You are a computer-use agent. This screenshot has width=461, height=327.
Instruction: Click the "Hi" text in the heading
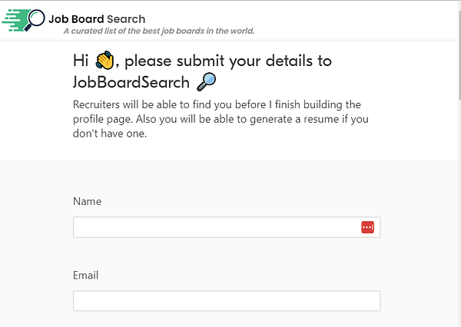[x=81, y=60]
